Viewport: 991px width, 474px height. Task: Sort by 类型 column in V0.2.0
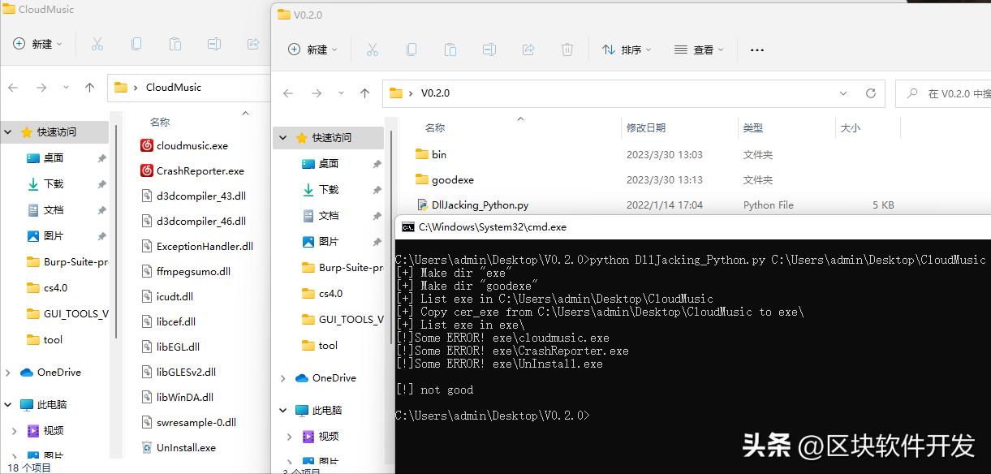point(753,127)
